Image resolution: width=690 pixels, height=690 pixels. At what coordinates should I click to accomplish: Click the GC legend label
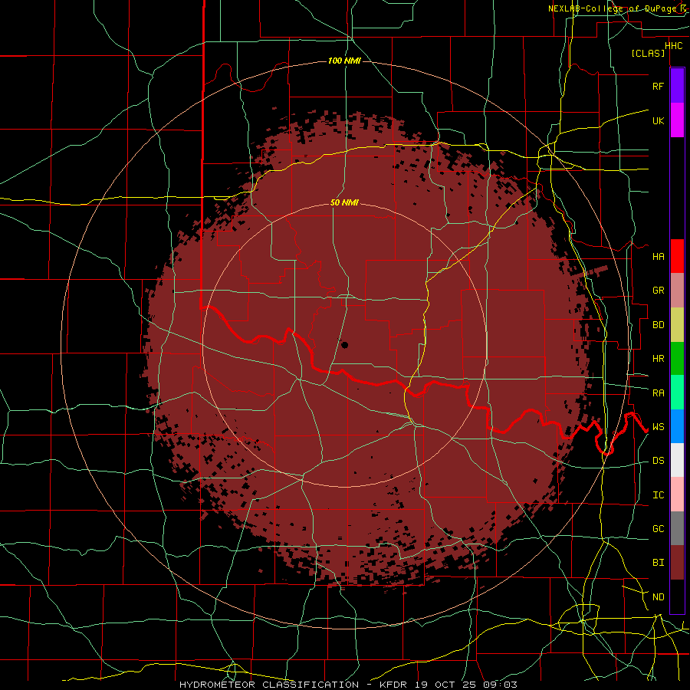(658, 529)
